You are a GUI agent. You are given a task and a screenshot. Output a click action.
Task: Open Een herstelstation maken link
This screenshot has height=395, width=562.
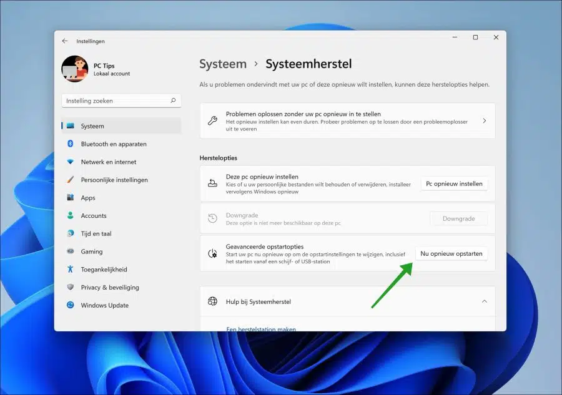[x=261, y=329]
